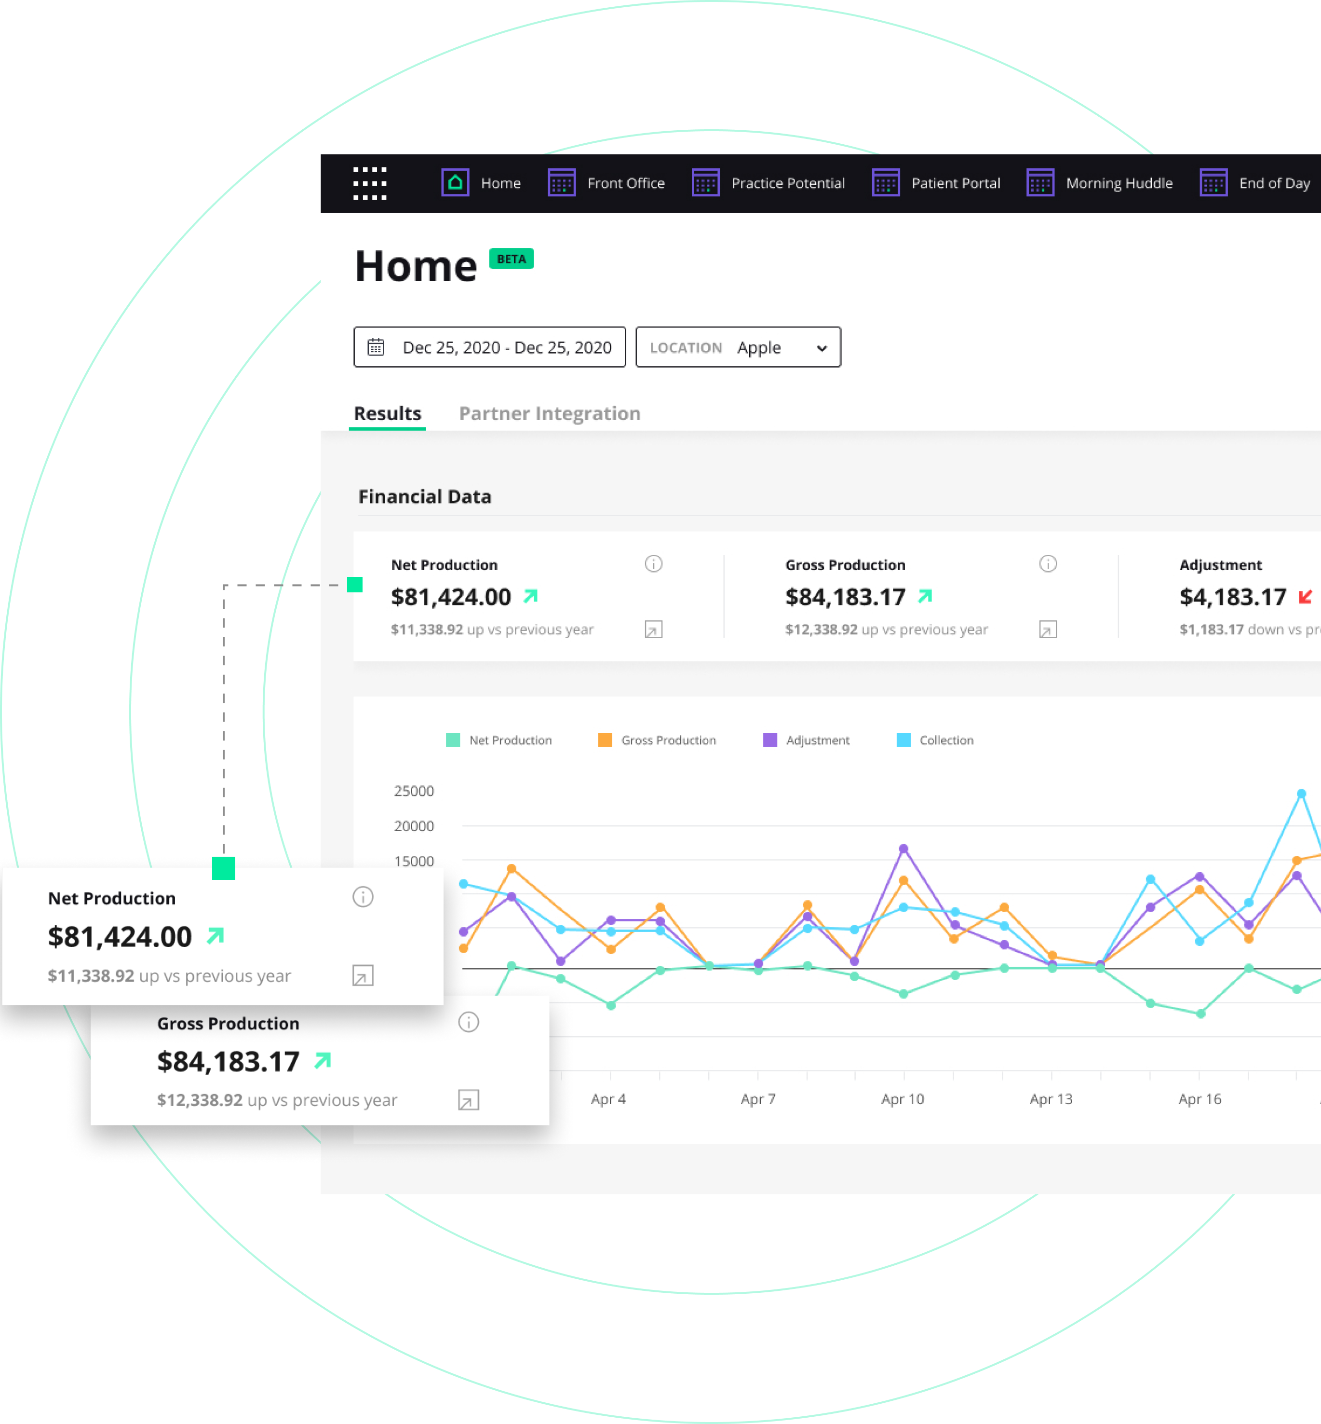Screen dimensions: 1321x1424
Task: Open expand-arrow icon on enlarged Gross Production popup
Action: click(x=468, y=1100)
